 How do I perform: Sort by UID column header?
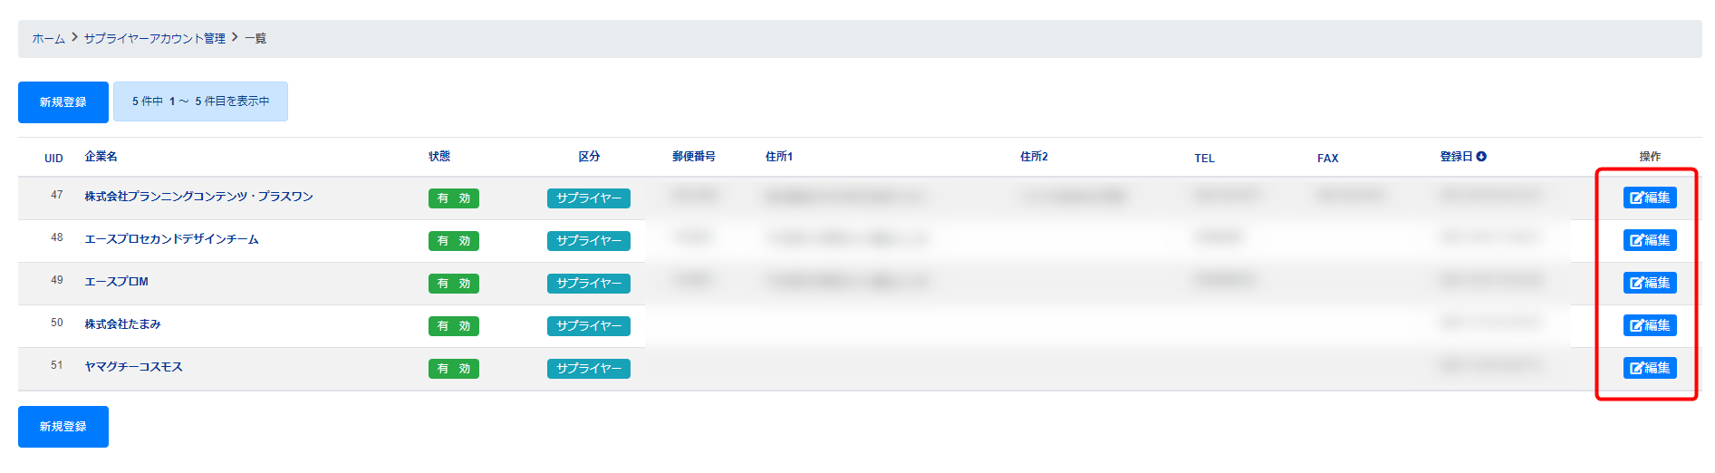[x=53, y=158]
